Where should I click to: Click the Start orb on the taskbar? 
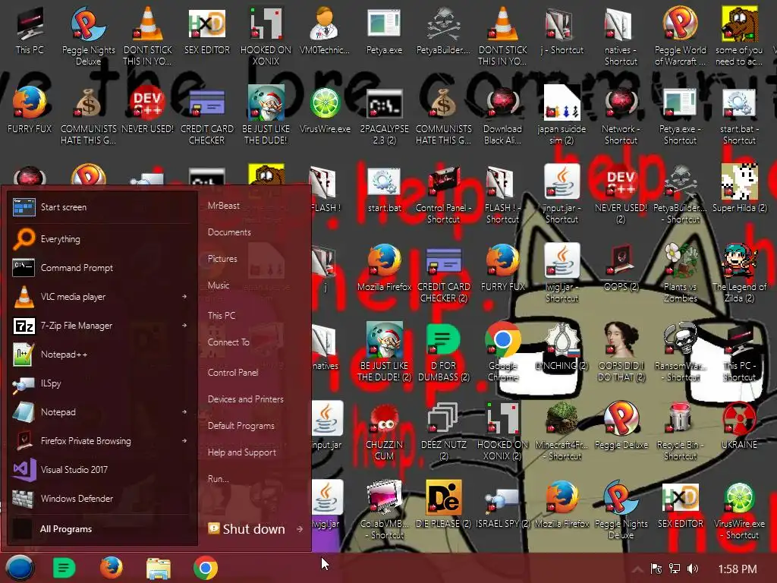click(x=20, y=568)
